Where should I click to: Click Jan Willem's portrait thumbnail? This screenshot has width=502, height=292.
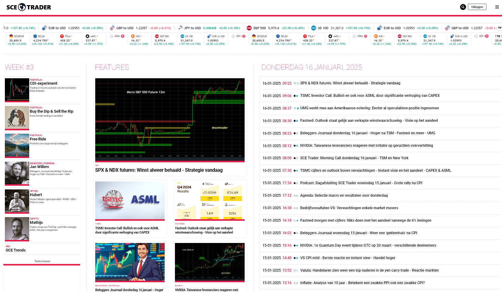click(x=17, y=174)
